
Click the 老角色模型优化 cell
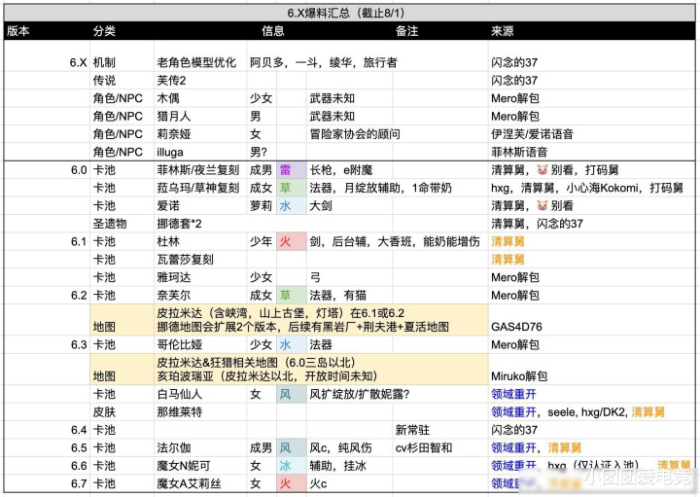point(196,62)
